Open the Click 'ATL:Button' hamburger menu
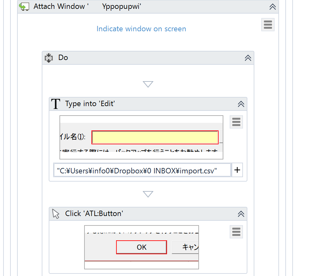Viewport: 329px width, 276px height. point(236,232)
